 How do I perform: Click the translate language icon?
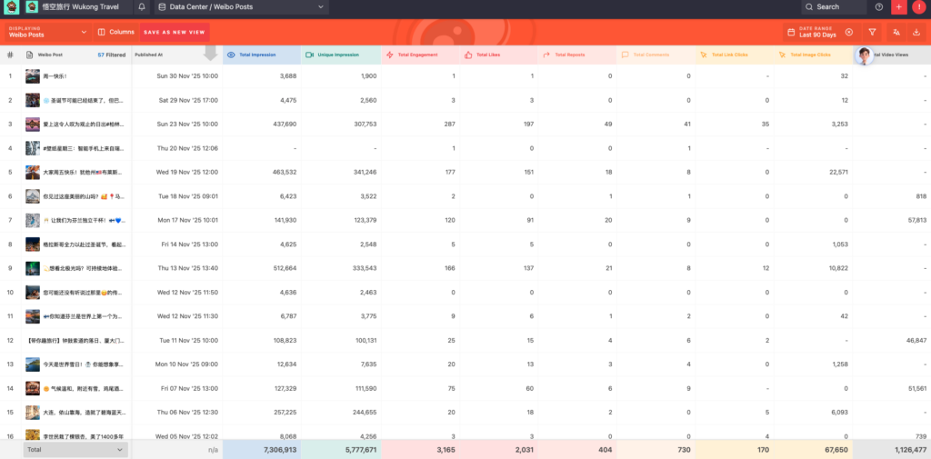(896, 32)
